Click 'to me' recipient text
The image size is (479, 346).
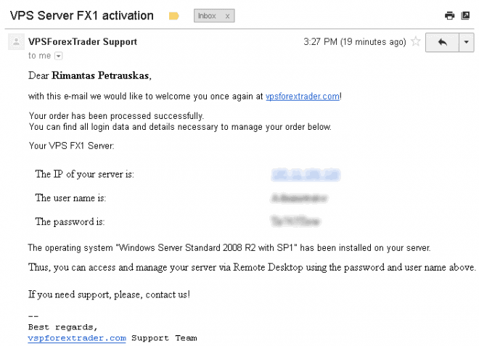point(39,56)
